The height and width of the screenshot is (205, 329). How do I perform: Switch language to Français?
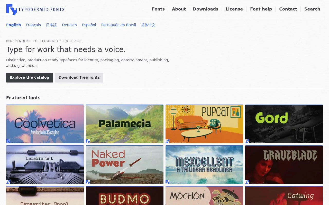point(33,25)
